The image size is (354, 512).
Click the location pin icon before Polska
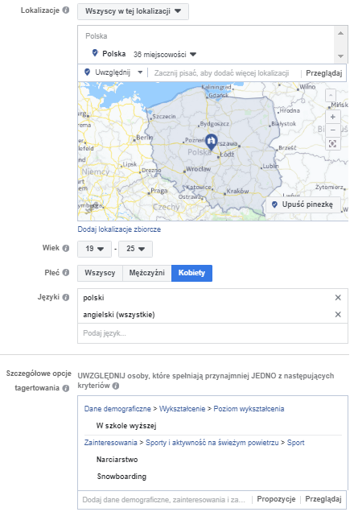coord(95,53)
